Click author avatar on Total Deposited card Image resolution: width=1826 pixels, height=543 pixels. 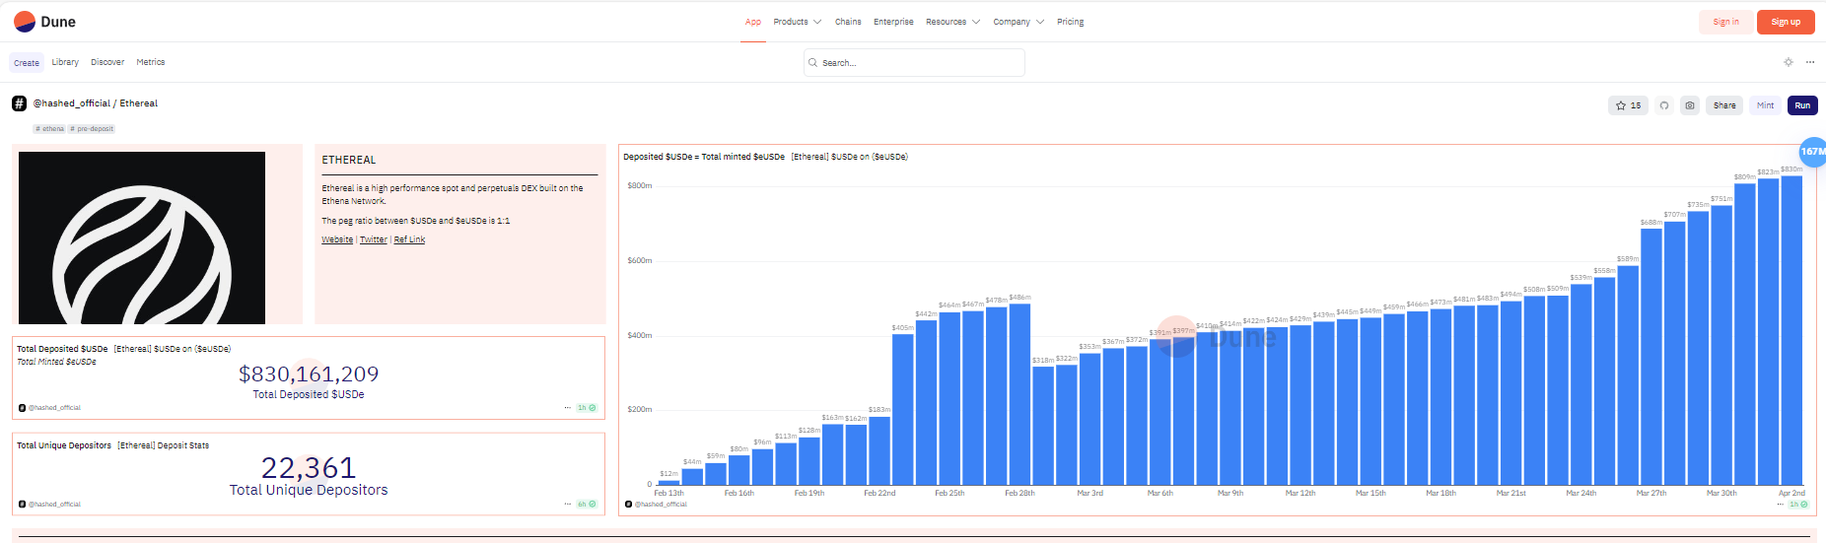(x=22, y=407)
